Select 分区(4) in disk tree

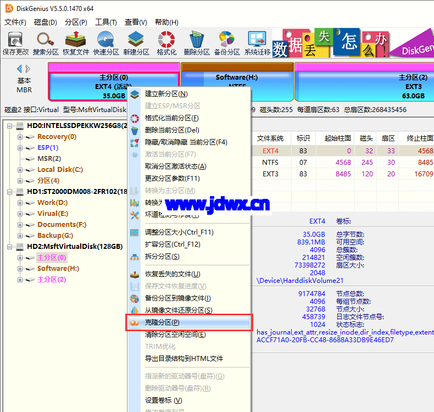[x=48, y=181]
